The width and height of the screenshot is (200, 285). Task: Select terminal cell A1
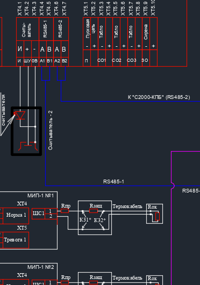click(x=42, y=61)
